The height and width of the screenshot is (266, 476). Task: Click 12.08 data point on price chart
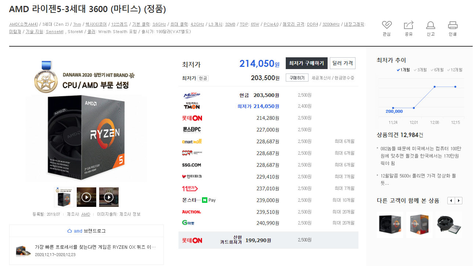tap(434, 87)
